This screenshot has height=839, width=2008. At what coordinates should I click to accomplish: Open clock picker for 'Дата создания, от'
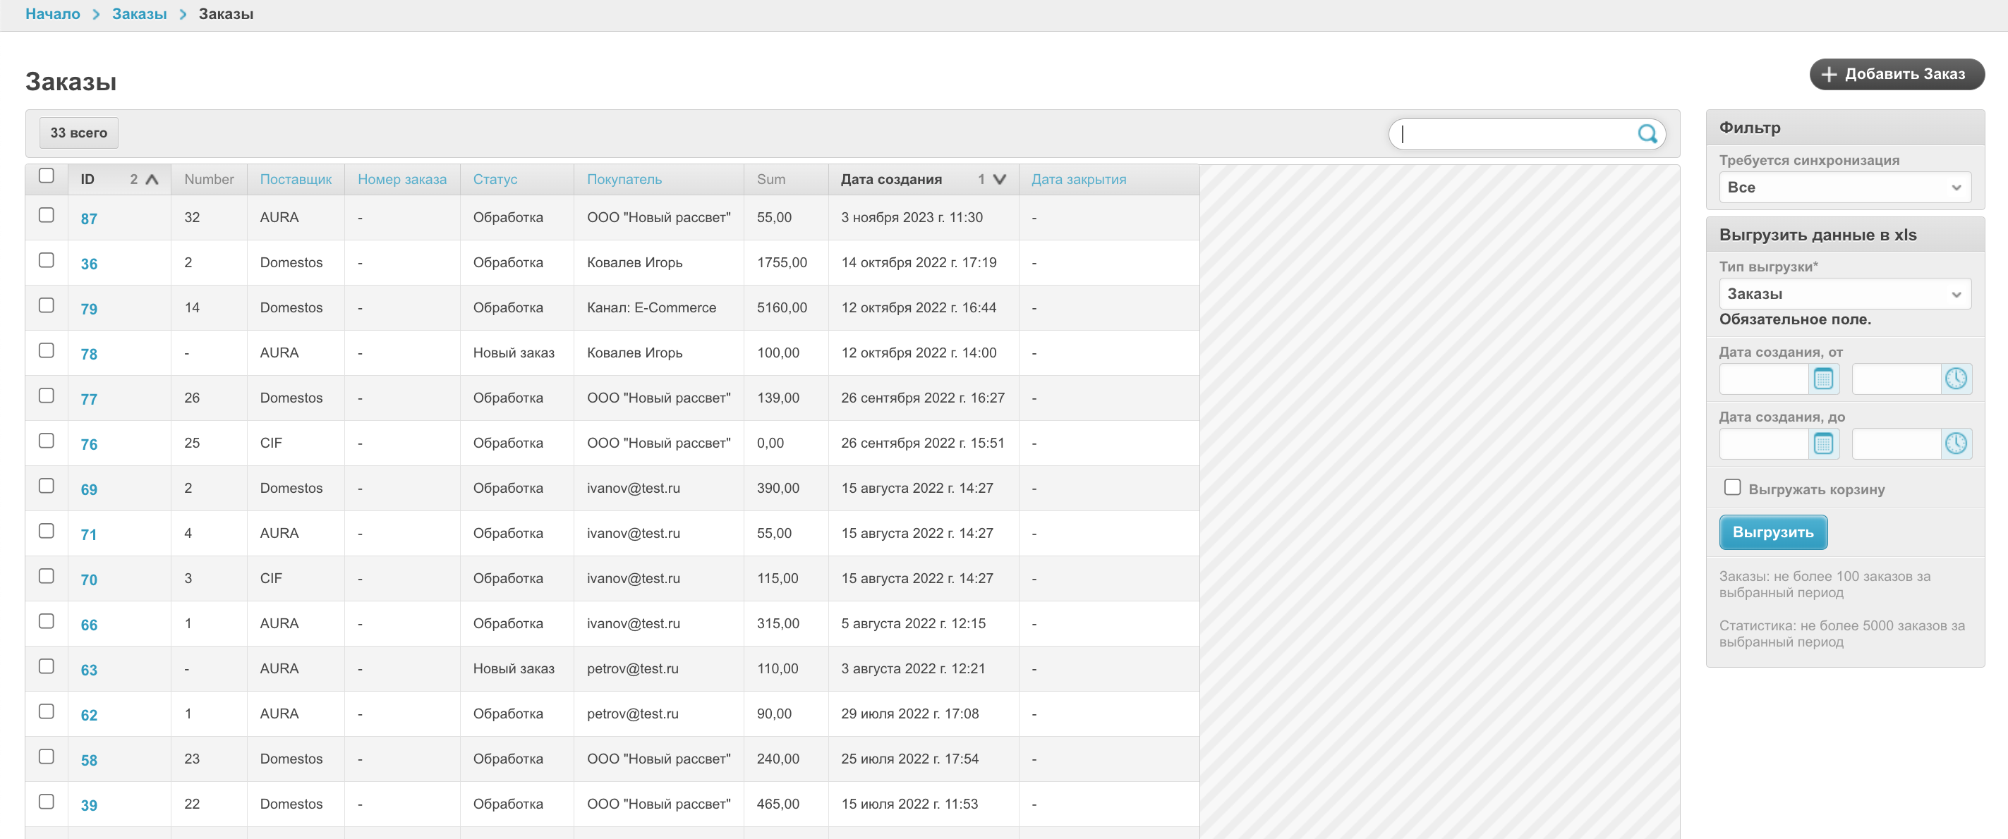pos(1955,379)
